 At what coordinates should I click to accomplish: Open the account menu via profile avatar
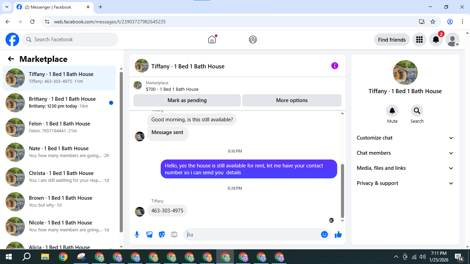tap(452, 40)
